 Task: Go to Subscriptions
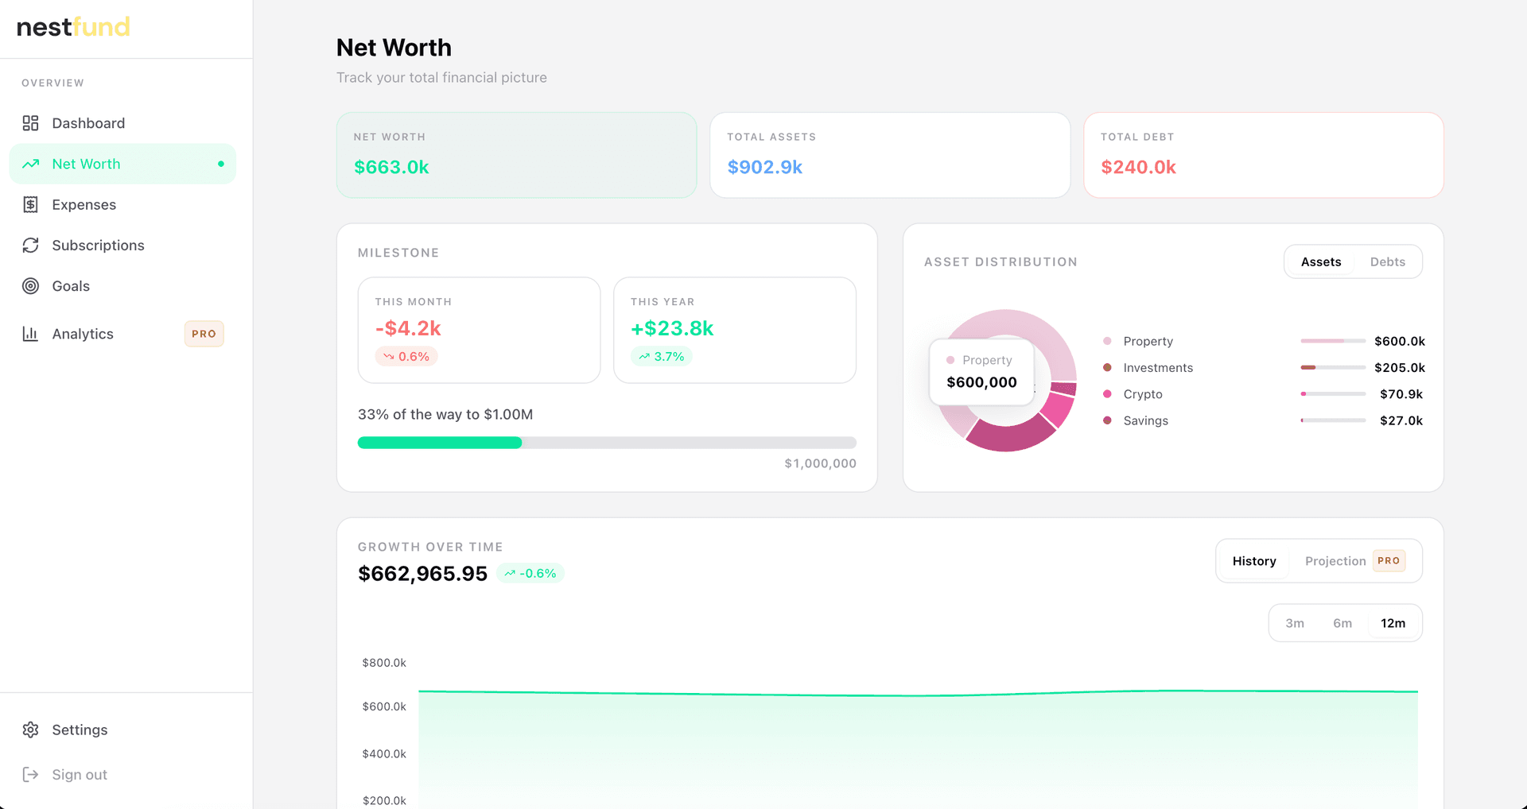click(122, 245)
